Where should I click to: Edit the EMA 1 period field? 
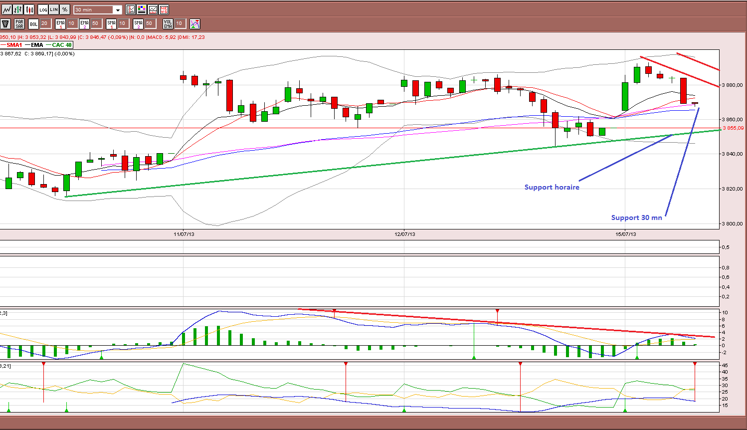tap(72, 23)
